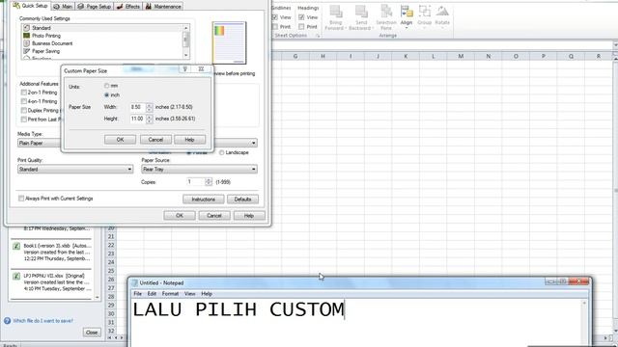Open Notepad View menu
Screen dimensions: 618x347
click(189, 294)
